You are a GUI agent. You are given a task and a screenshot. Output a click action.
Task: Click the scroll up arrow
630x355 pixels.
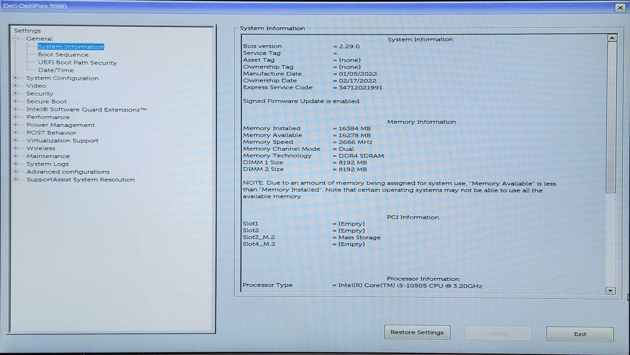[x=612, y=38]
